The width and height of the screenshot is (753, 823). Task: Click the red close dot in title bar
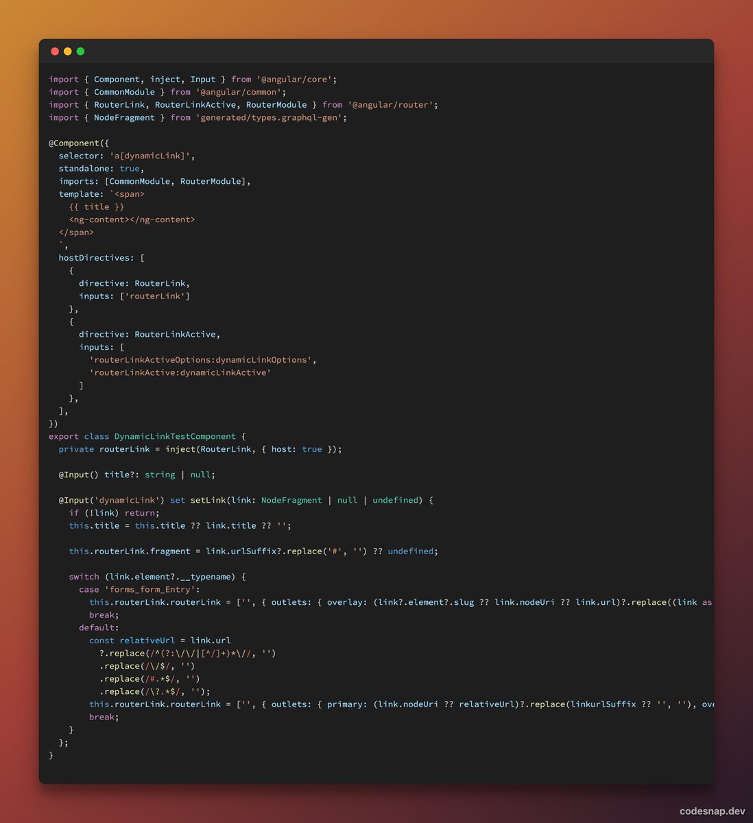coord(55,51)
